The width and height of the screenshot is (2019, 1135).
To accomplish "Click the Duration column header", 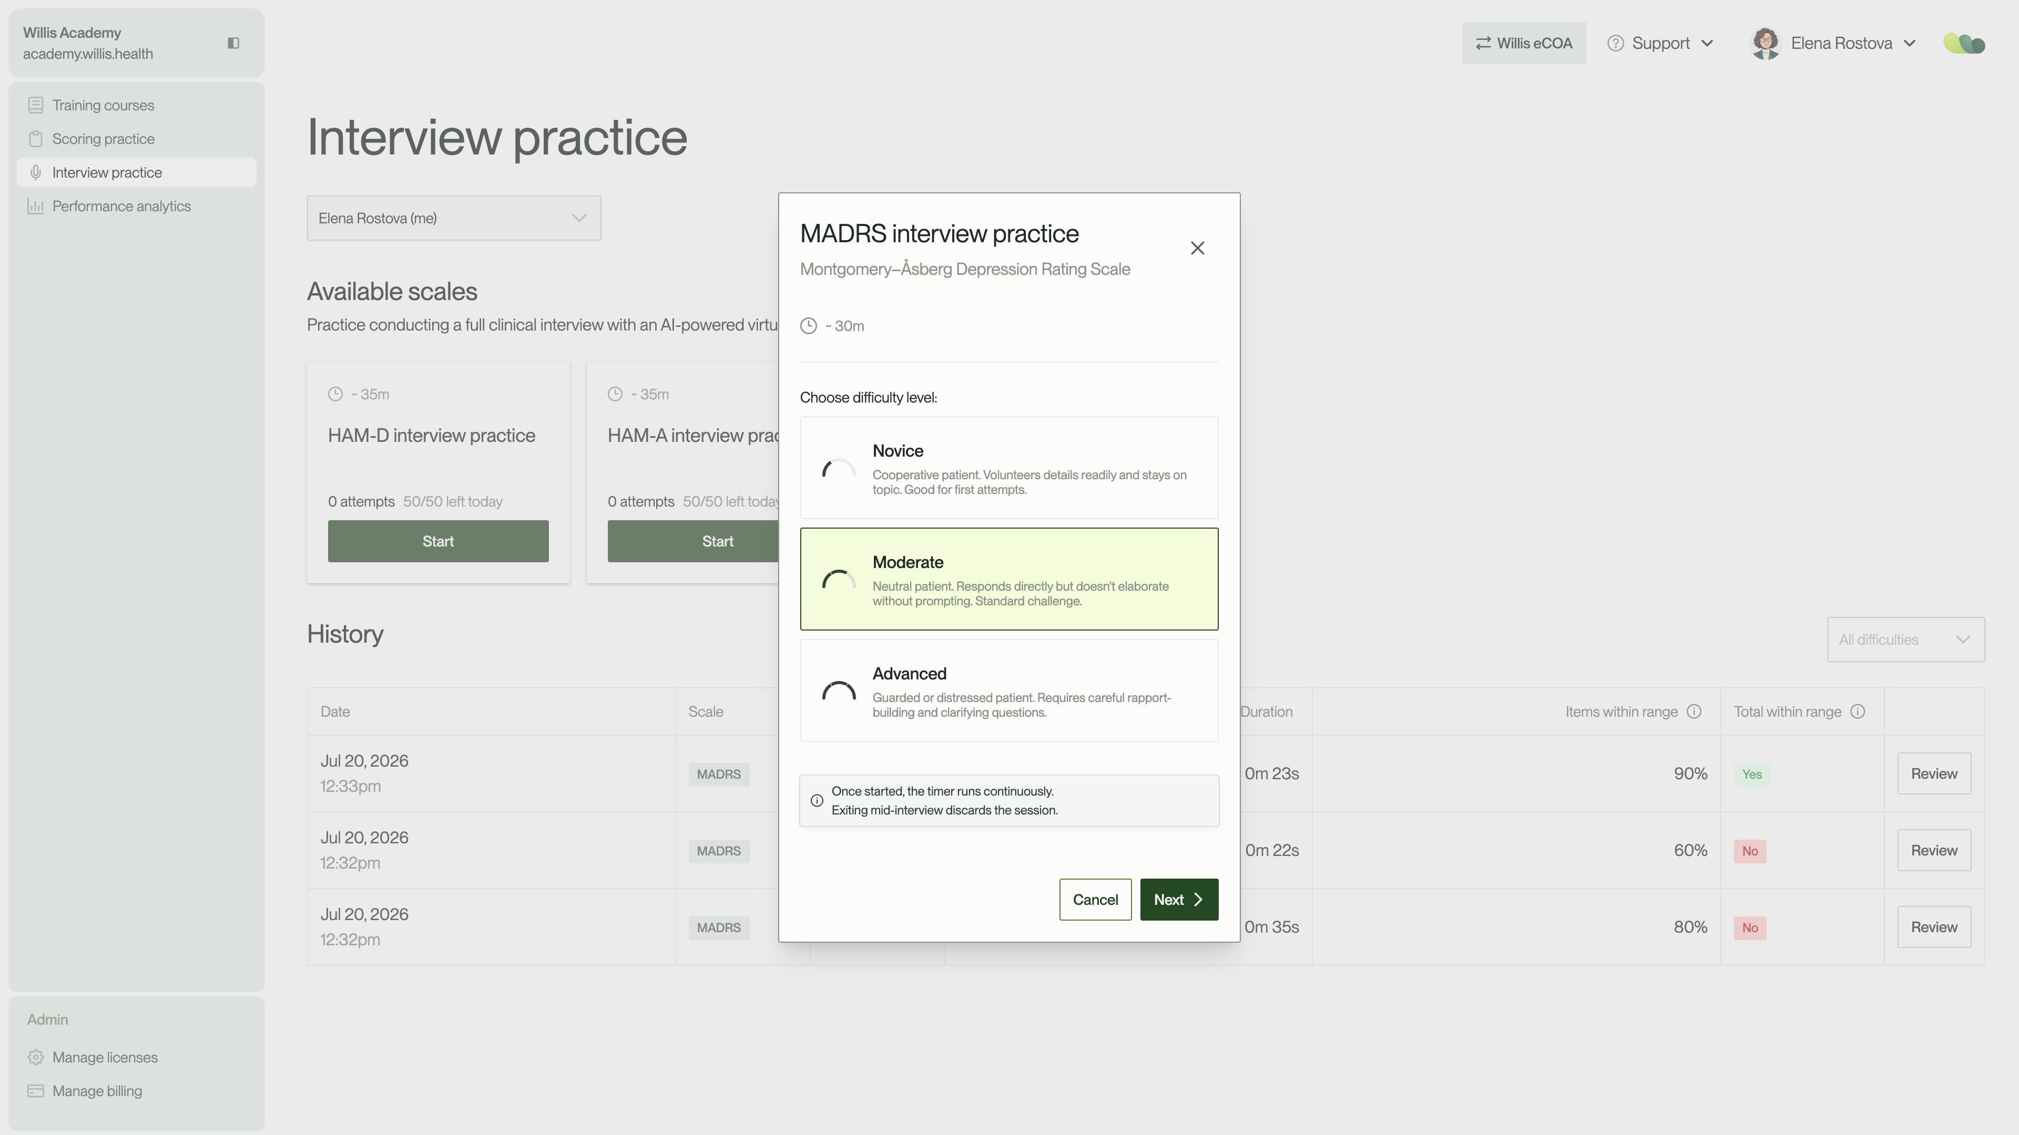I will pos(1267,711).
